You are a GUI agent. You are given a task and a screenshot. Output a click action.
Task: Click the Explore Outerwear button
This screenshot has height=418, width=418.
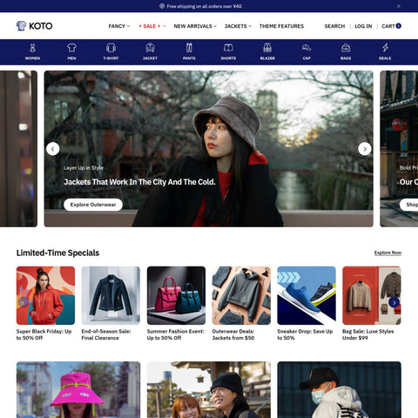click(x=93, y=205)
